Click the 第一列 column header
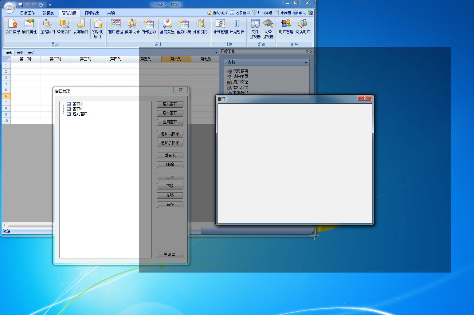Viewport: 474px width, 315px height. click(25, 59)
